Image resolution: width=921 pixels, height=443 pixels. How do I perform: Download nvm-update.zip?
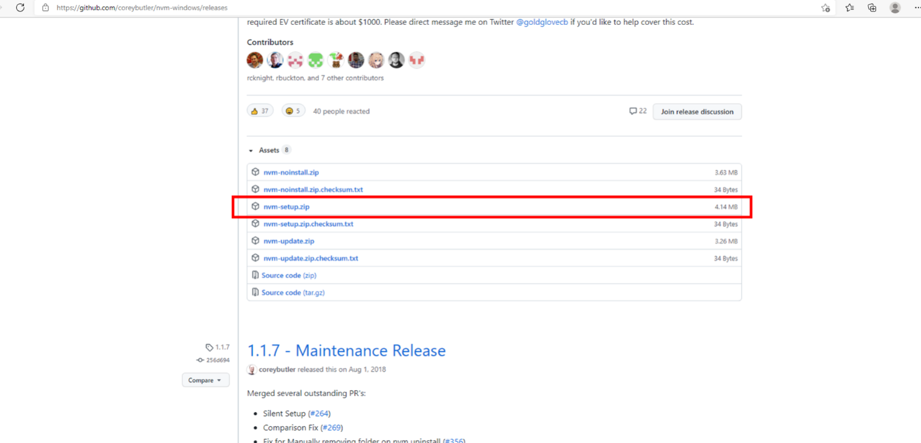coord(289,241)
